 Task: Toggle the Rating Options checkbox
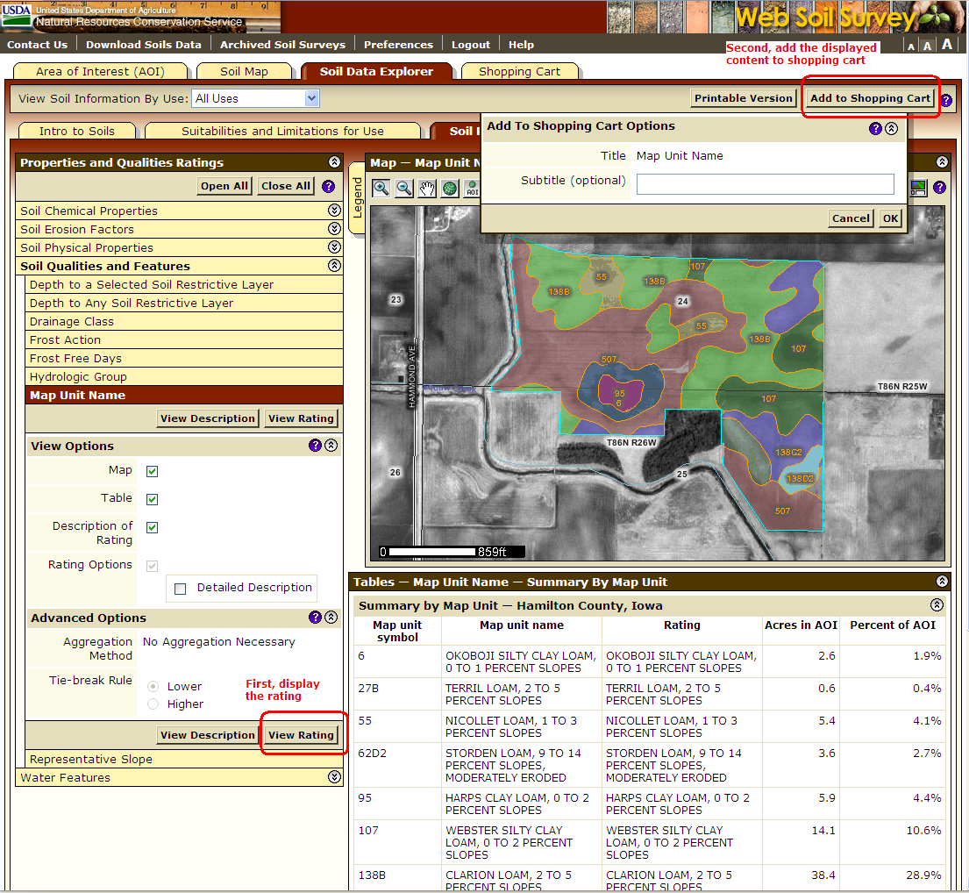pos(152,566)
